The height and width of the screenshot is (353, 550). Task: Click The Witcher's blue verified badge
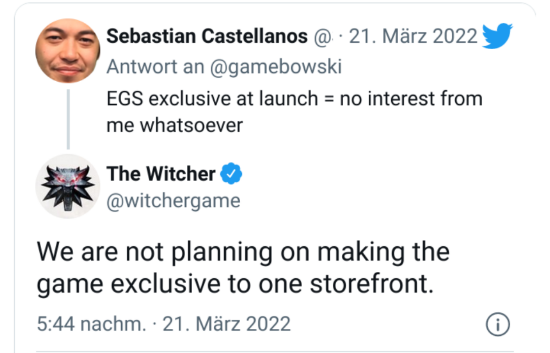(x=231, y=174)
